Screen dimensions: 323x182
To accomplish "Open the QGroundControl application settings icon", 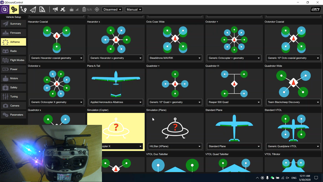I will (x=5, y=10).
